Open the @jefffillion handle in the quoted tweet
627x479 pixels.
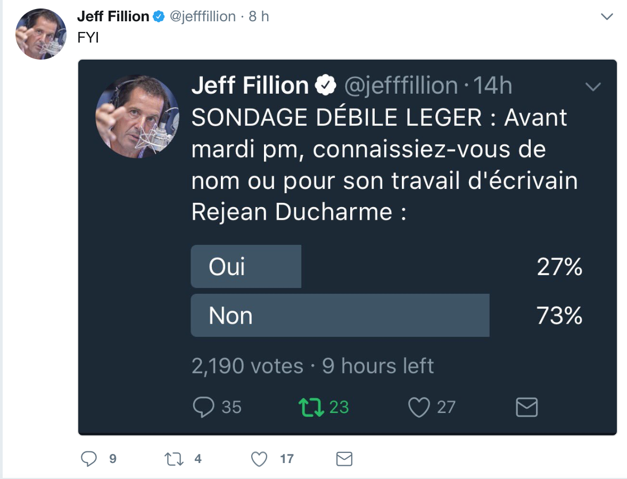coord(401,86)
